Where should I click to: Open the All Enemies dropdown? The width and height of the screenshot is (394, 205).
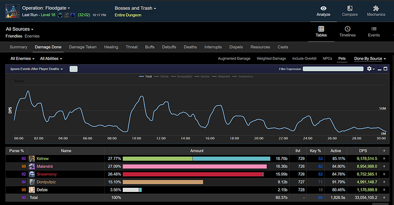(x=22, y=59)
